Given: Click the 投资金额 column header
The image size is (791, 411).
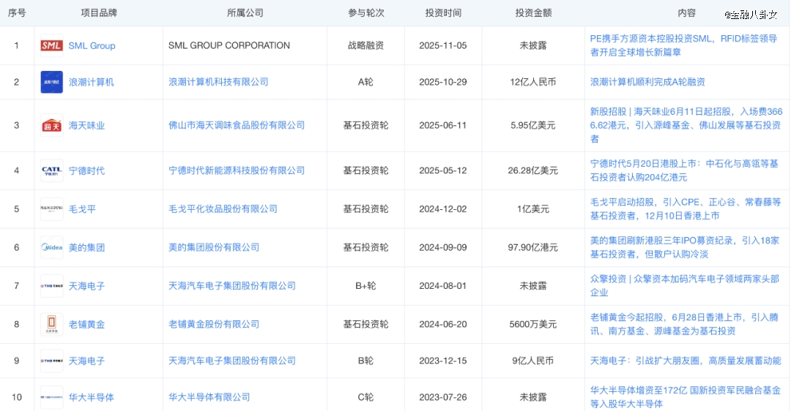Looking at the screenshot, I should click(x=533, y=13).
